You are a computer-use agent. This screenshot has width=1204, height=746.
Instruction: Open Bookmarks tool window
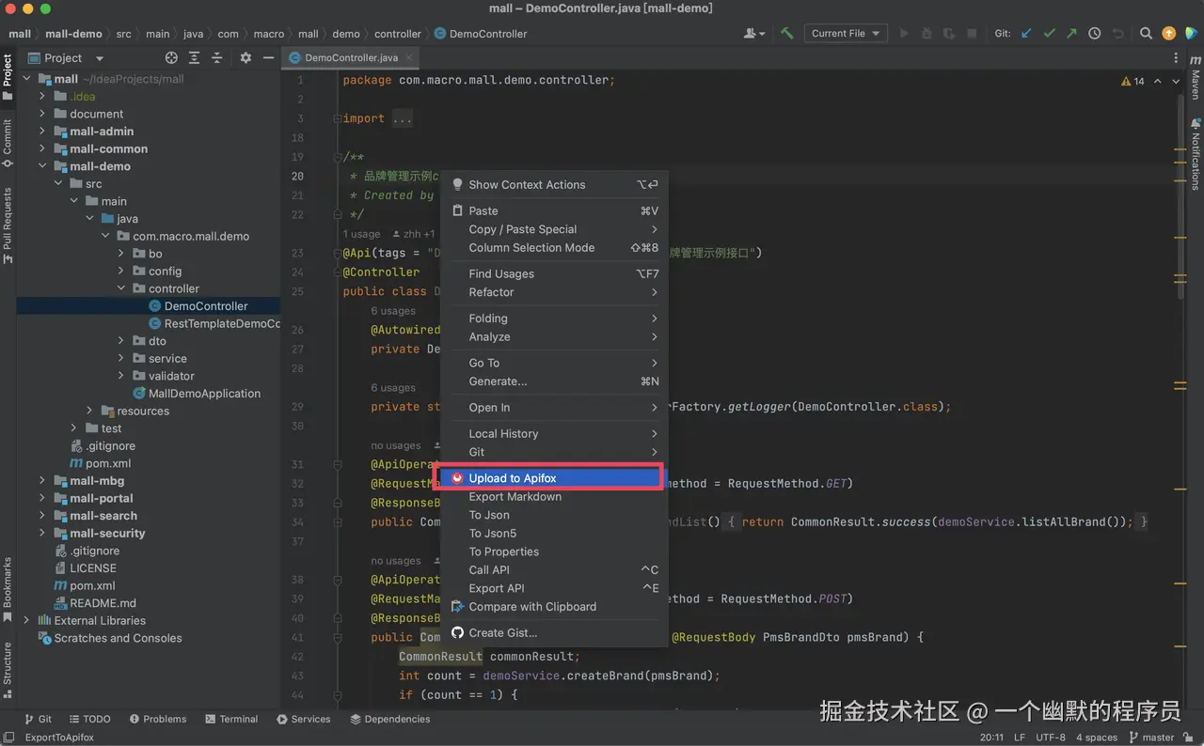[8, 588]
